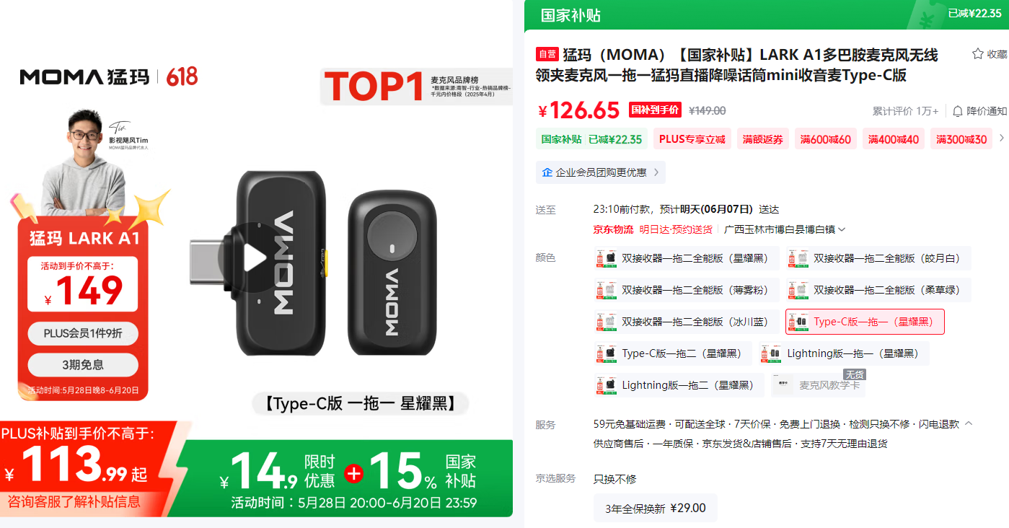Image resolution: width=1009 pixels, height=528 pixels.
Task: Click PLUS专享立减 tag
Action: click(692, 139)
